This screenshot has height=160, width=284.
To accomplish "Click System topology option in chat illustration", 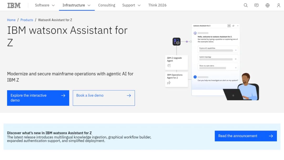I will click(x=218, y=58).
